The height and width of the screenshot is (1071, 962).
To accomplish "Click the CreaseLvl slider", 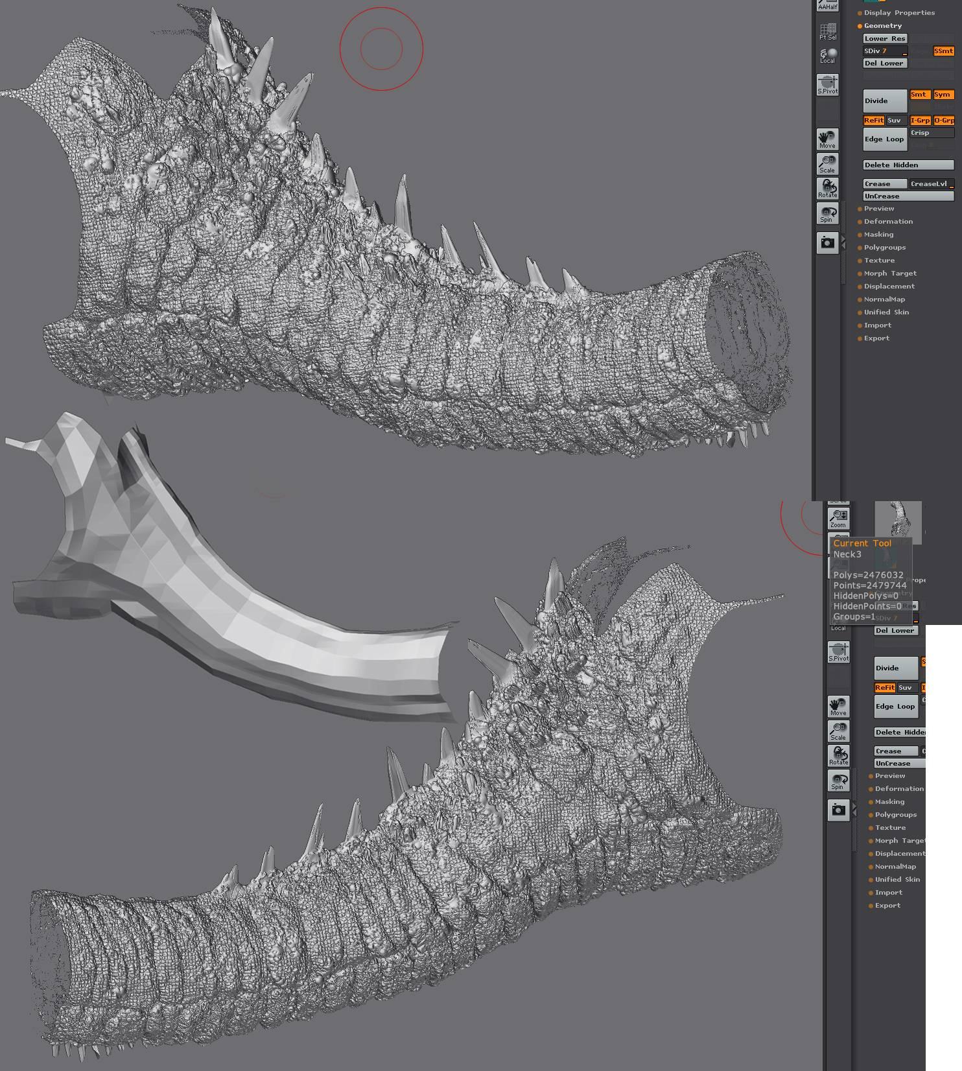I will coord(931,184).
